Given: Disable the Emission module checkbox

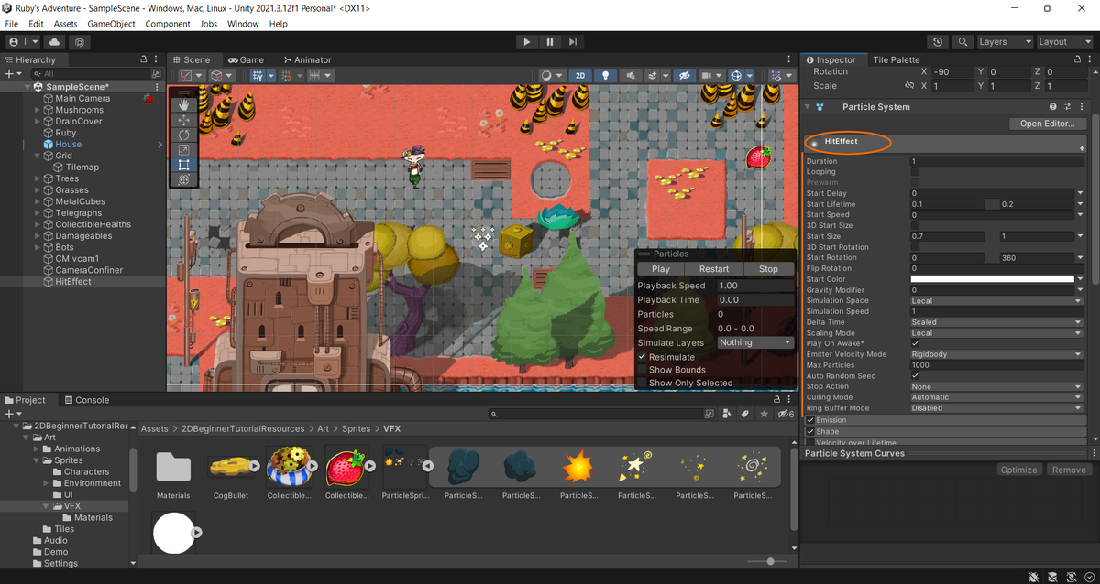Looking at the screenshot, I should 810,420.
